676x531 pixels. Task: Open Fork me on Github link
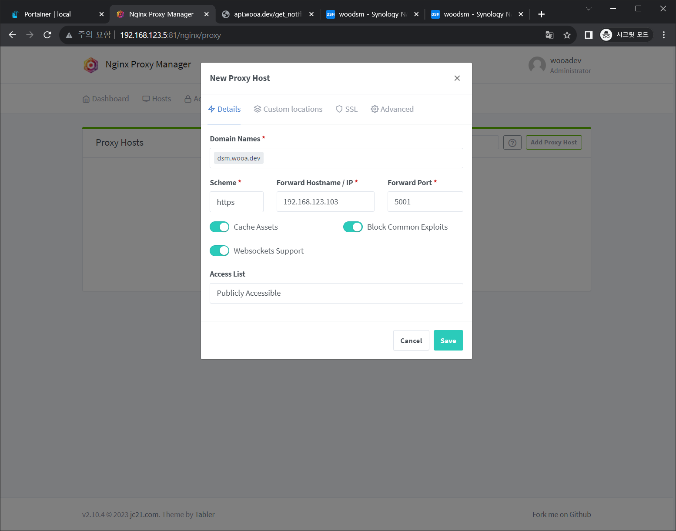tap(562, 514)
